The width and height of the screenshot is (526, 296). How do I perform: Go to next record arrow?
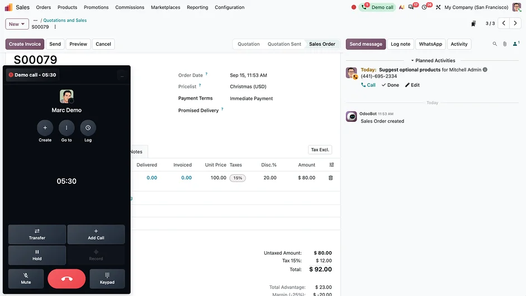[x=515, y=23]
